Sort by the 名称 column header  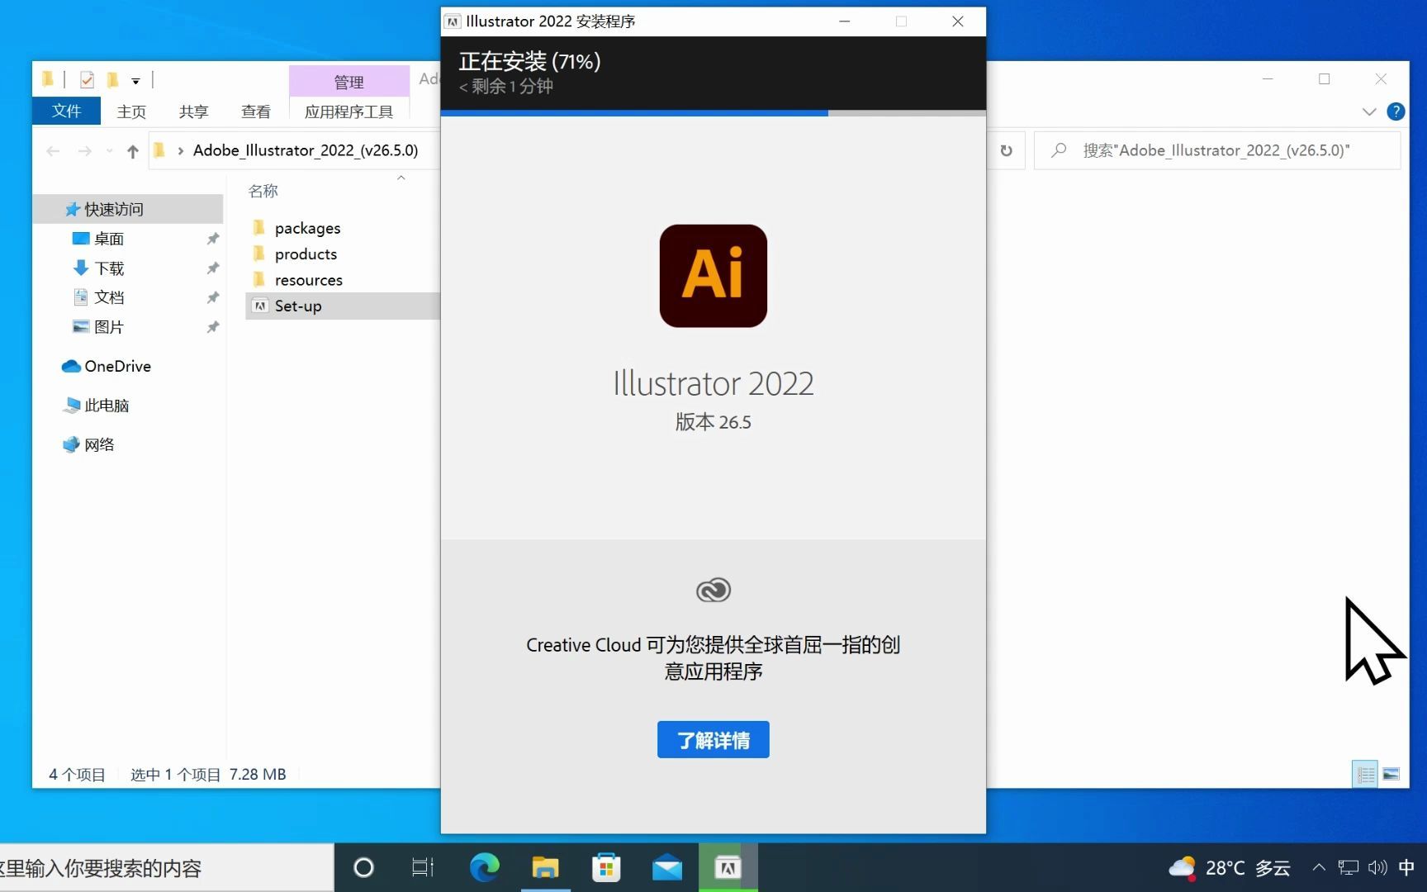pyautogui.click(x=263, y=191)
